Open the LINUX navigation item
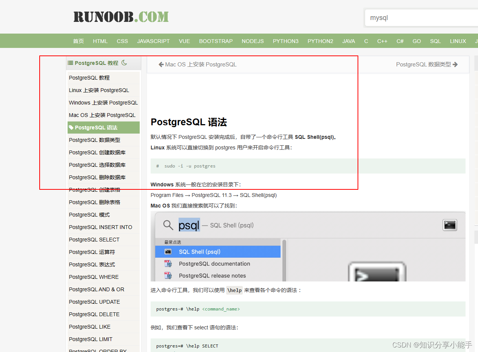This screenshot has height=352, width=478. point(458,41)
